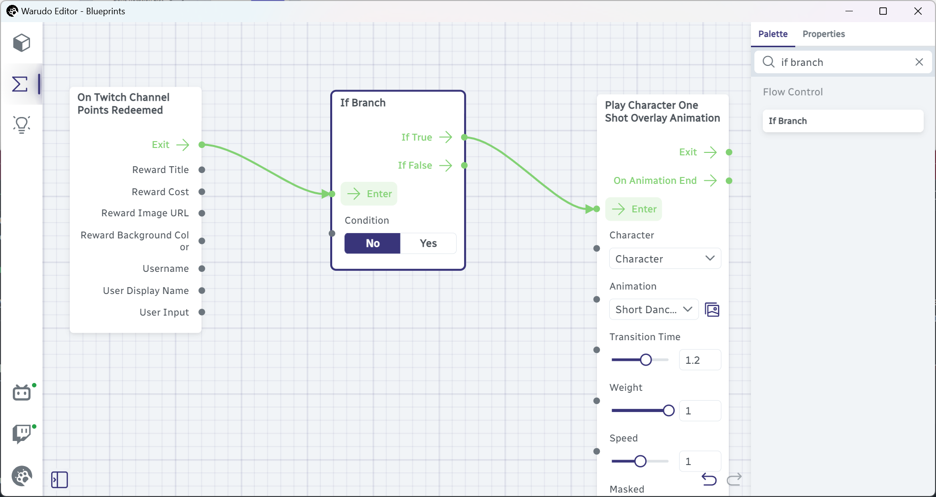Click the Speed input port
This screenshot has width=936, height=497.
coord(596,451)
